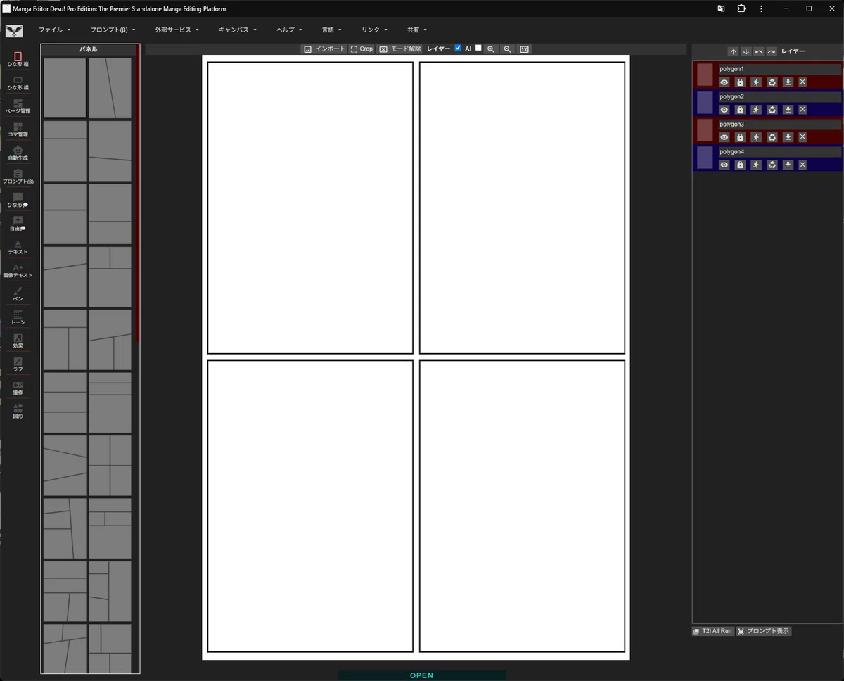Select the 画像テキスト image text tool
Image resolution: width=844 pixels, height=681 pixels.
click(x=18, y=271)
